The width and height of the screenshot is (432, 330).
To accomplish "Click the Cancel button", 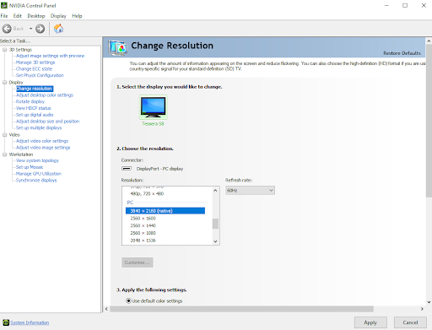I will tap(410, 322).
